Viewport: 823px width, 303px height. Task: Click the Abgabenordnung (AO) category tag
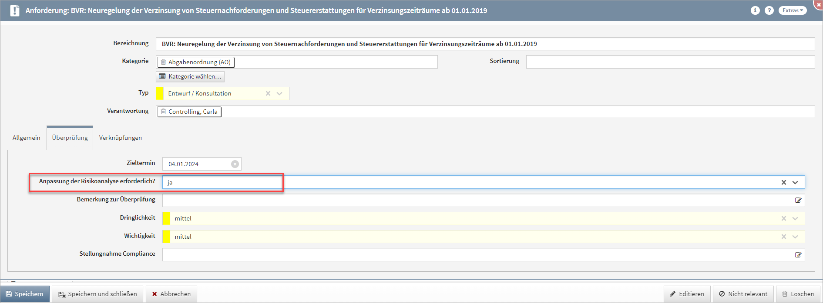(196, 62)
